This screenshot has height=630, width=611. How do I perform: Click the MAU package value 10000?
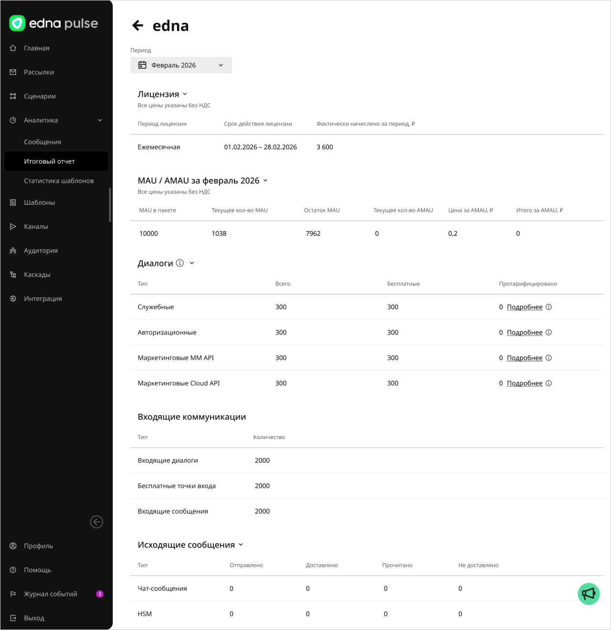tap(148, 233)
